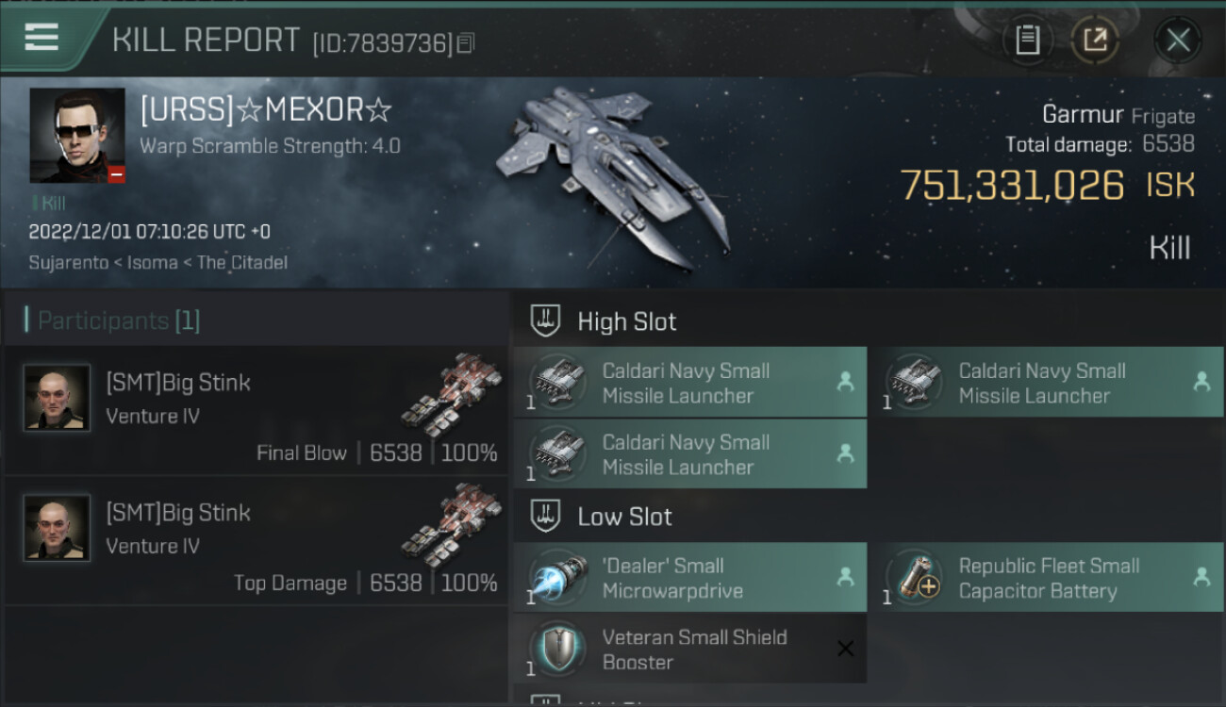Select the High Slot section icon
Screen dimensions: 1226x707
547,321
